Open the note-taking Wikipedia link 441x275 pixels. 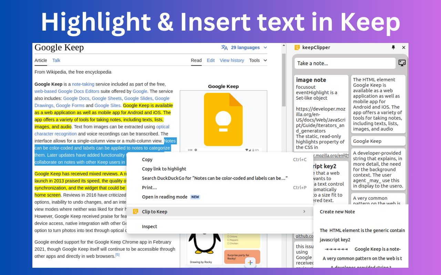(x=83, y=84)
